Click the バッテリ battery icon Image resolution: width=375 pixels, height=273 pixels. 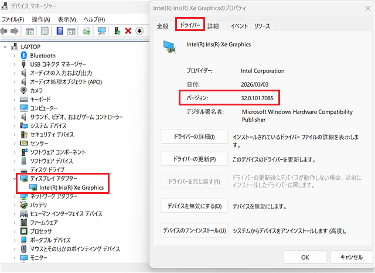(x=23, y=205)
